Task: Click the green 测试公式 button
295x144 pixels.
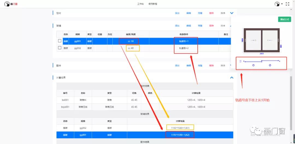Action: 285,19
